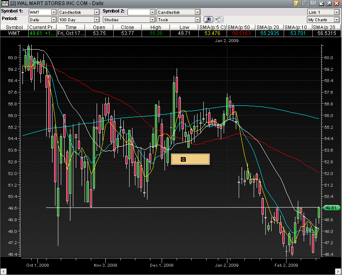Viewport: 342px width, 275px height.
Task: Click the Symbol 2 input field
Action: (x=138, y=12)
